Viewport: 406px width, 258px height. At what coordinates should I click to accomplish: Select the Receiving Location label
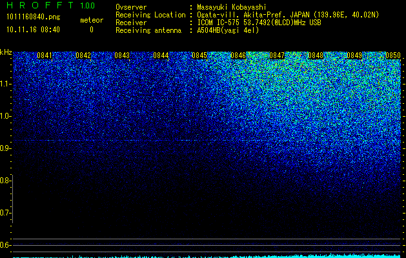click(150, 15)
